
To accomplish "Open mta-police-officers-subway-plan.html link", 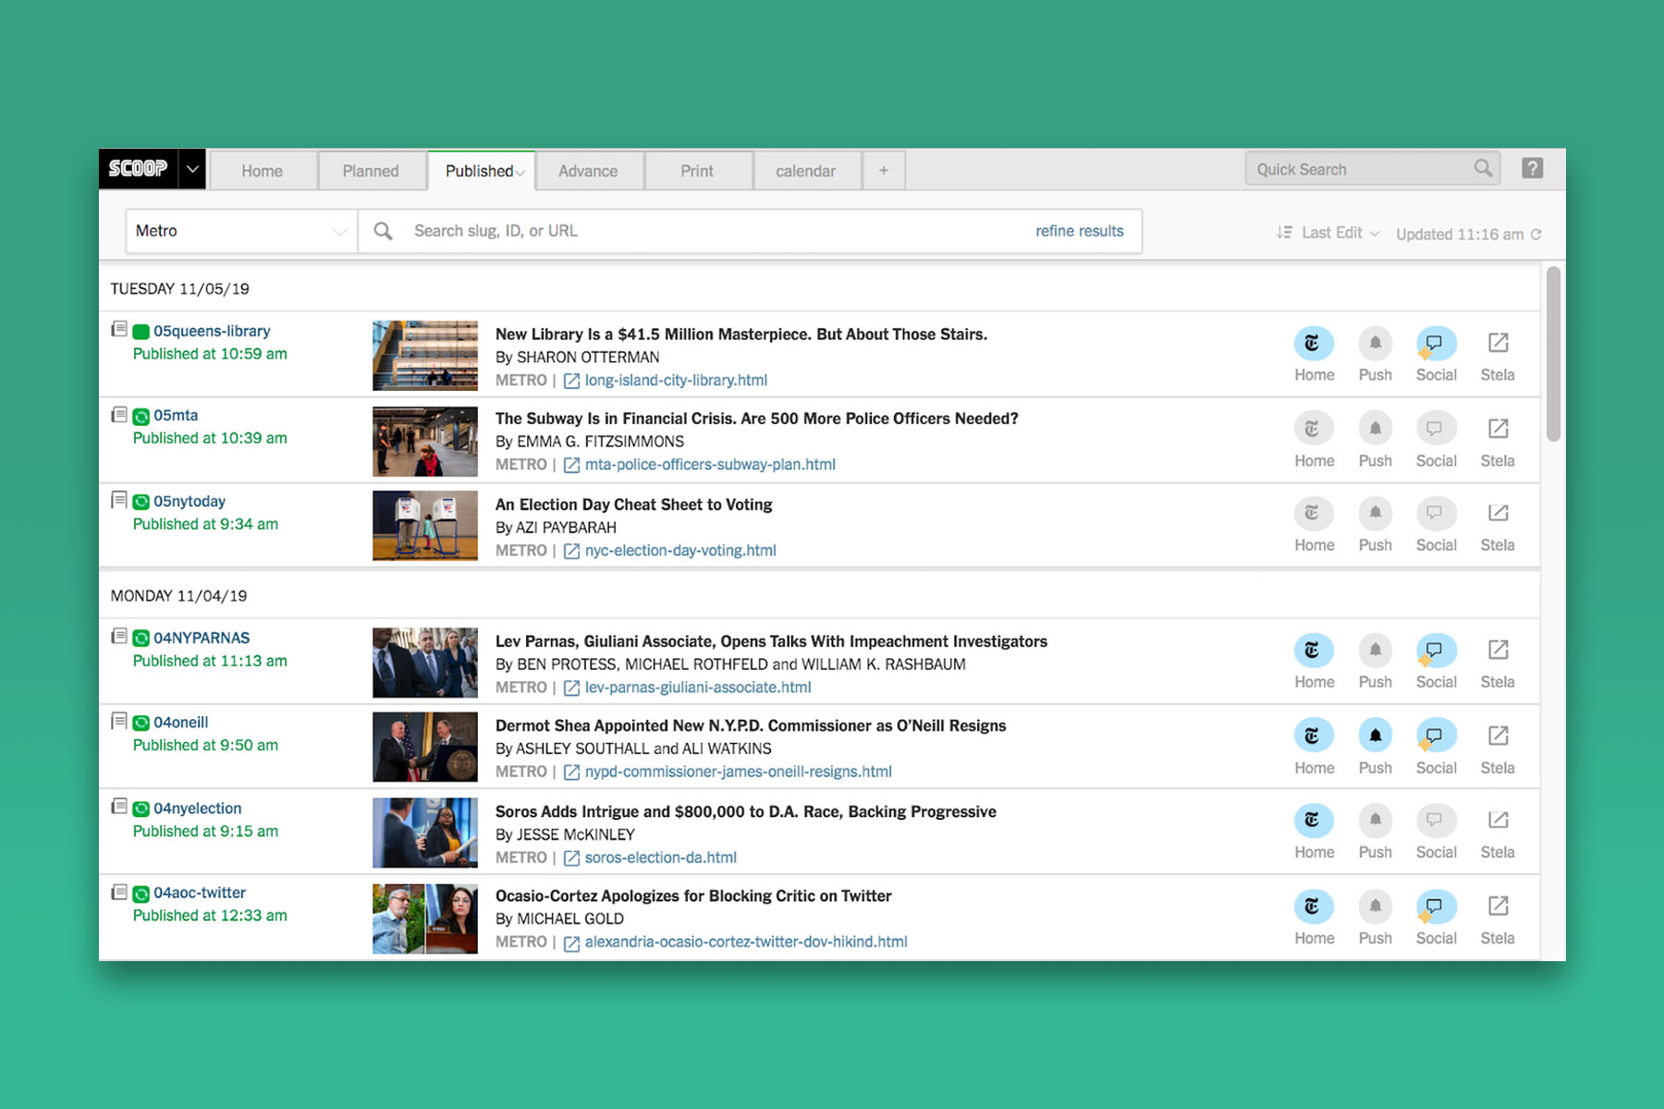I will [710, 465].
